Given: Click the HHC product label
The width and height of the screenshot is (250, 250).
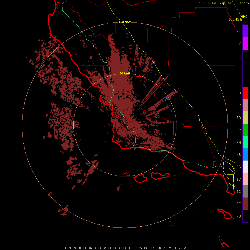Looking at the screenshot, I should [x=244, y=17].
